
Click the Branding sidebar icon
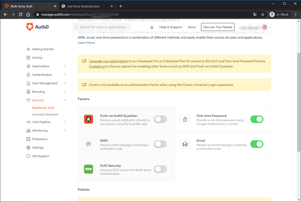[28, 92]
